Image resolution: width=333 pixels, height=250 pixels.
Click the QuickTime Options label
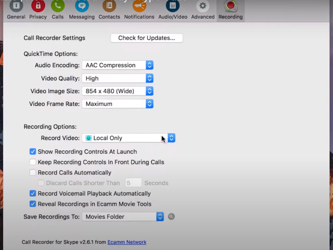point(50,54)
